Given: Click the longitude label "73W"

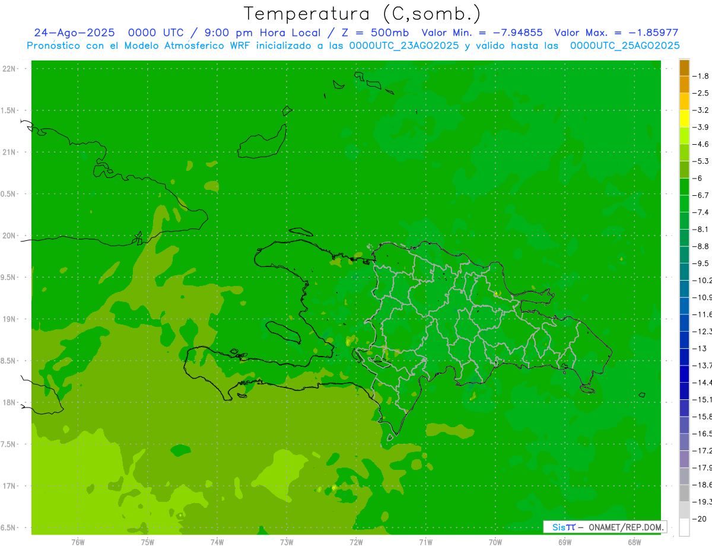Looking at the screenshot, I should 287,542.
